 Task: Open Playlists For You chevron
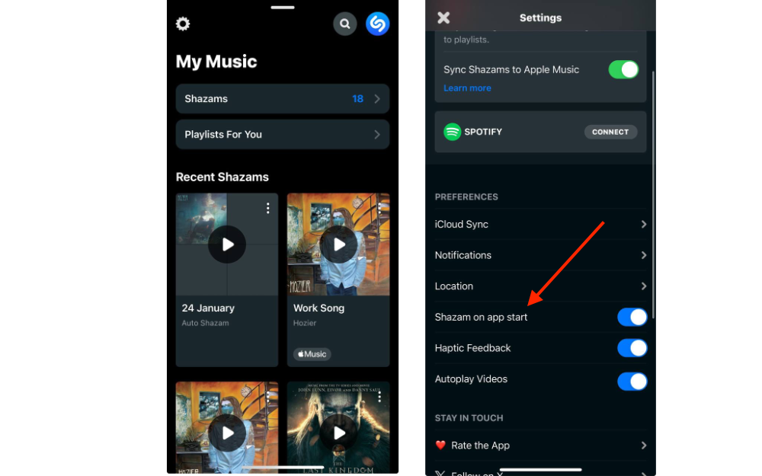pos(377,135)
